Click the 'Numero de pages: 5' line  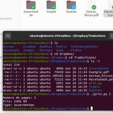point(19,98)
